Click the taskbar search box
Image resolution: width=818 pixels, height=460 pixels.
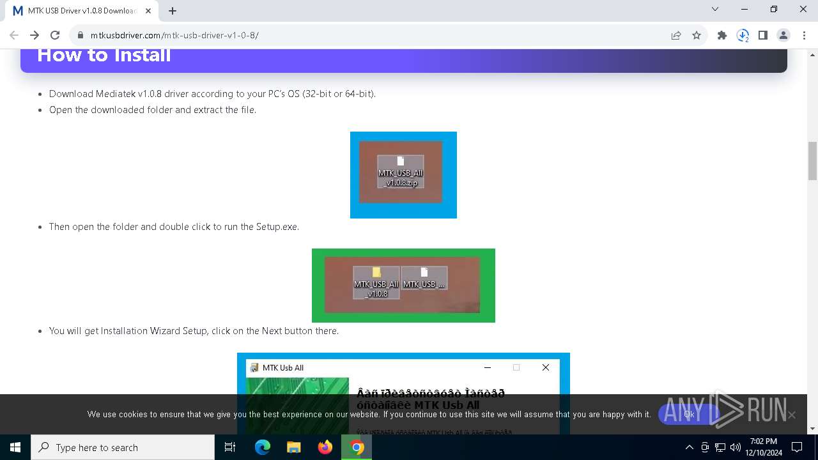(123, 447)
